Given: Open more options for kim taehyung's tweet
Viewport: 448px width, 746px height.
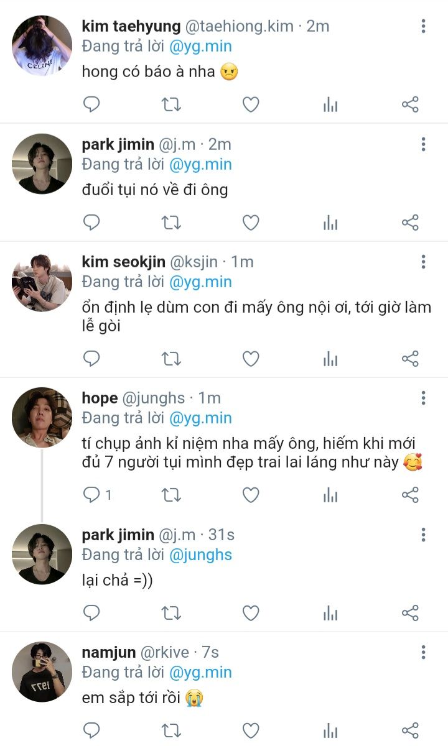Looking at the screenshot, I should [x=423, y=26].
